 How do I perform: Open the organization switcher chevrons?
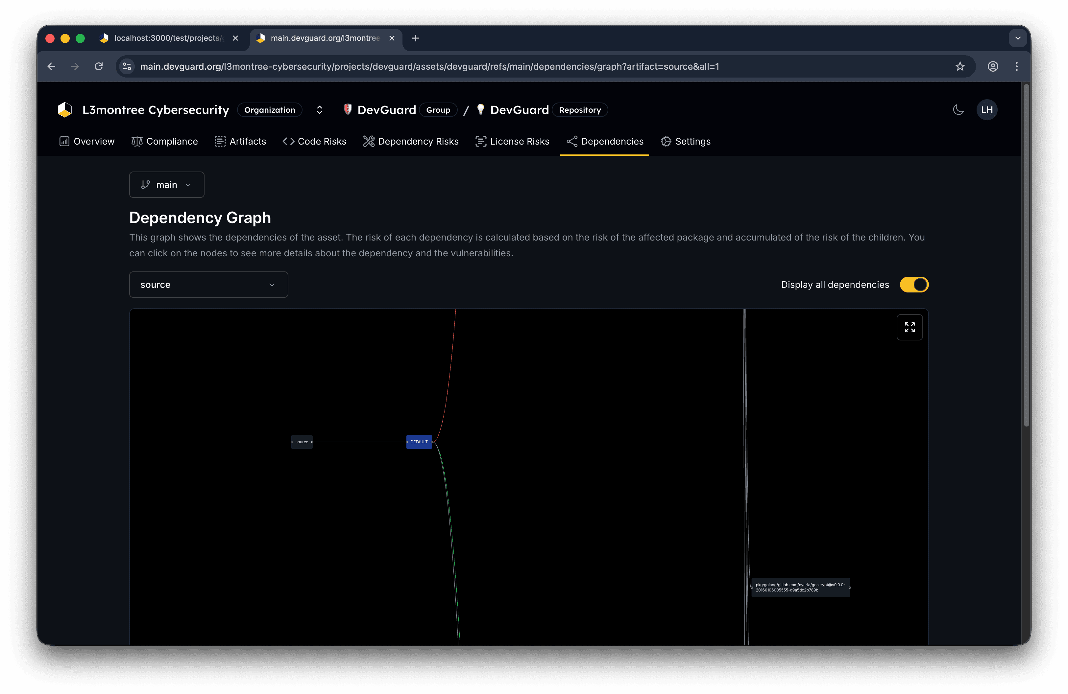point(320,110)
